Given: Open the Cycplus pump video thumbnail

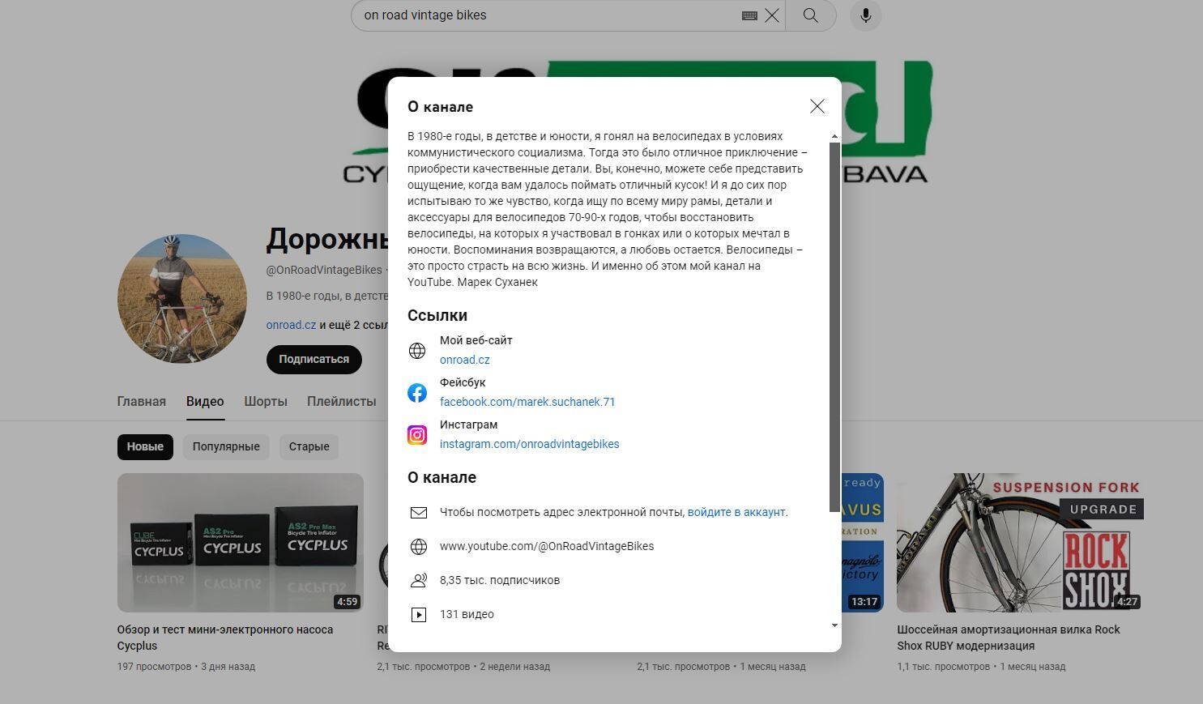Looking at the screenshot, I should [x=241, y=543].
